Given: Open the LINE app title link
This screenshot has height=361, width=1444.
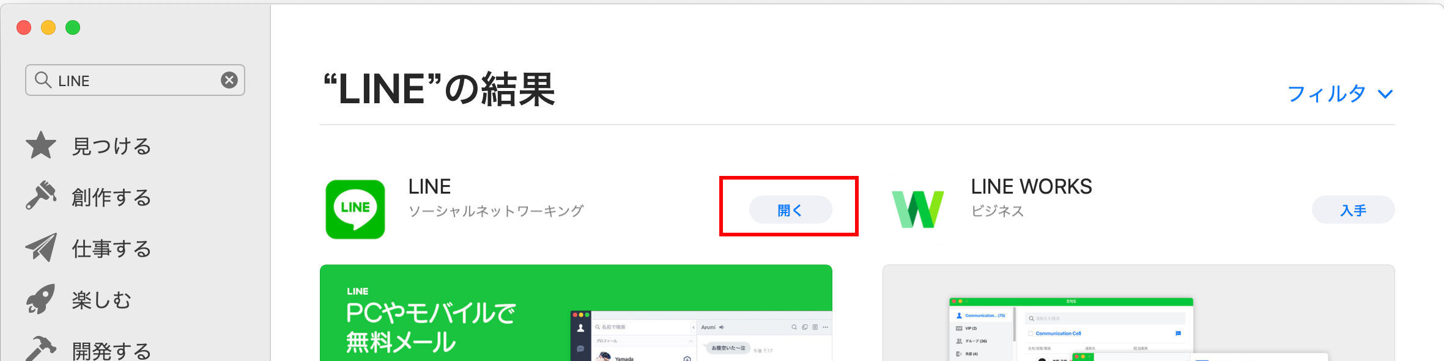Looking at the screenshot, I should tap(429, 186).
